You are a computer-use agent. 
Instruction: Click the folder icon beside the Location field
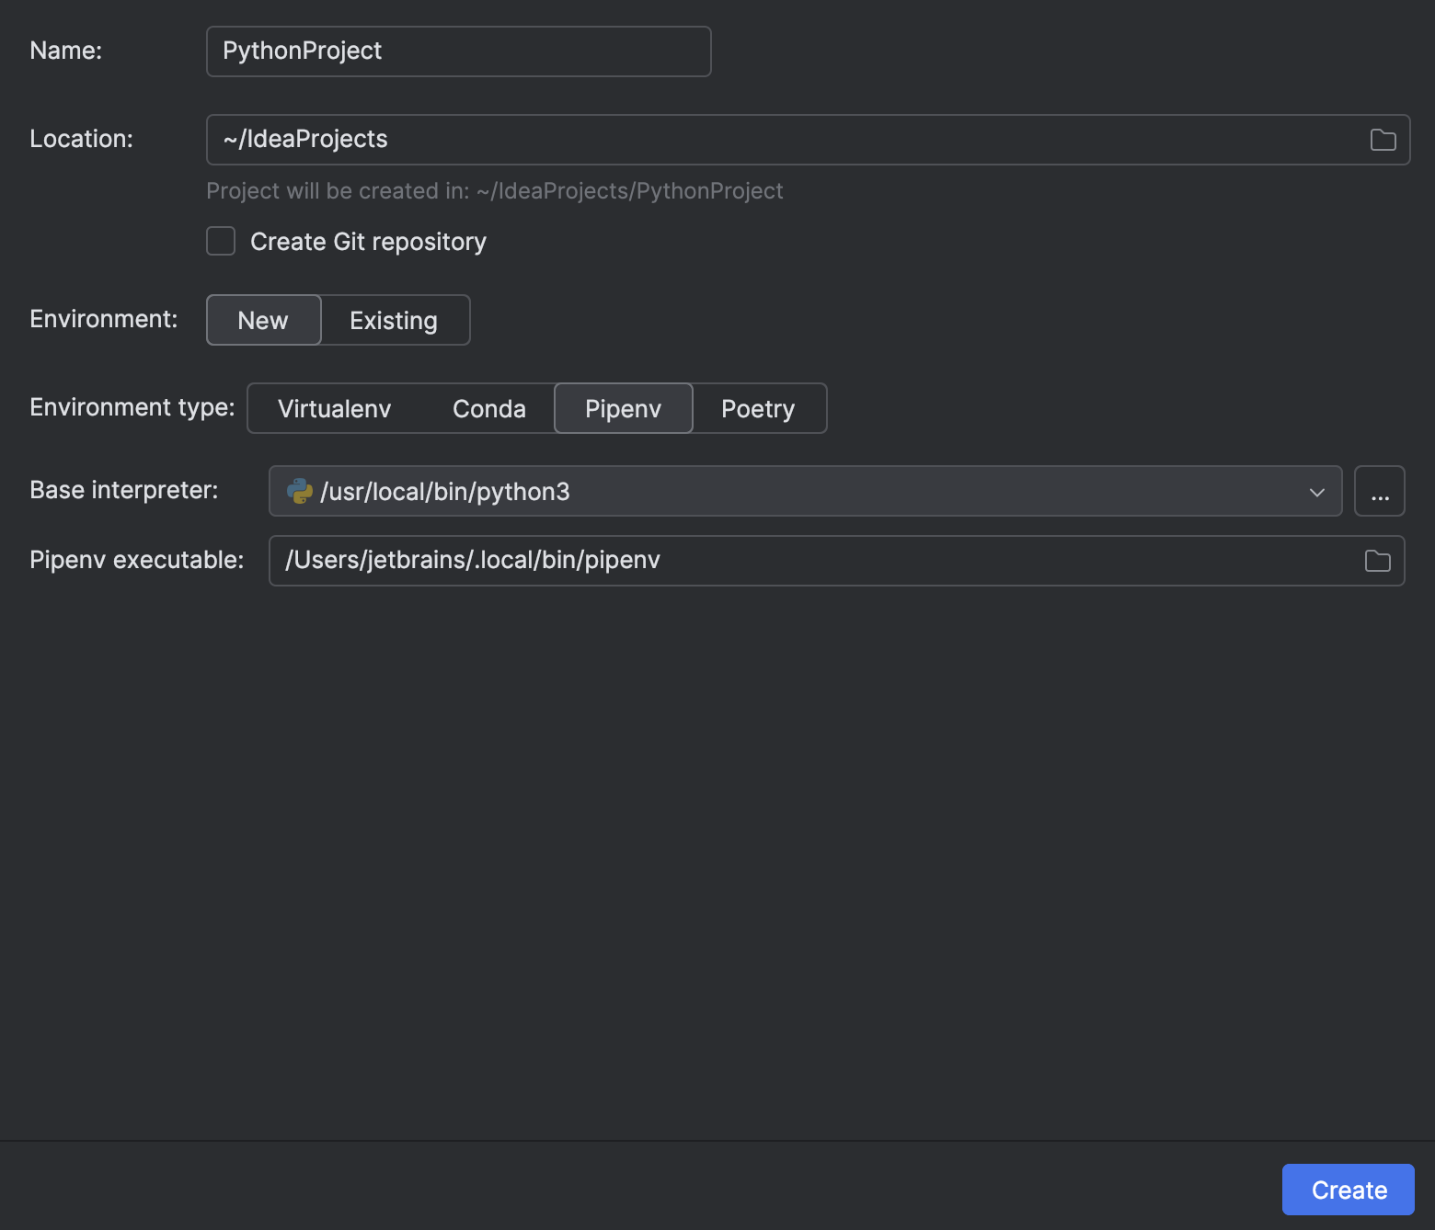(1382, 140)
